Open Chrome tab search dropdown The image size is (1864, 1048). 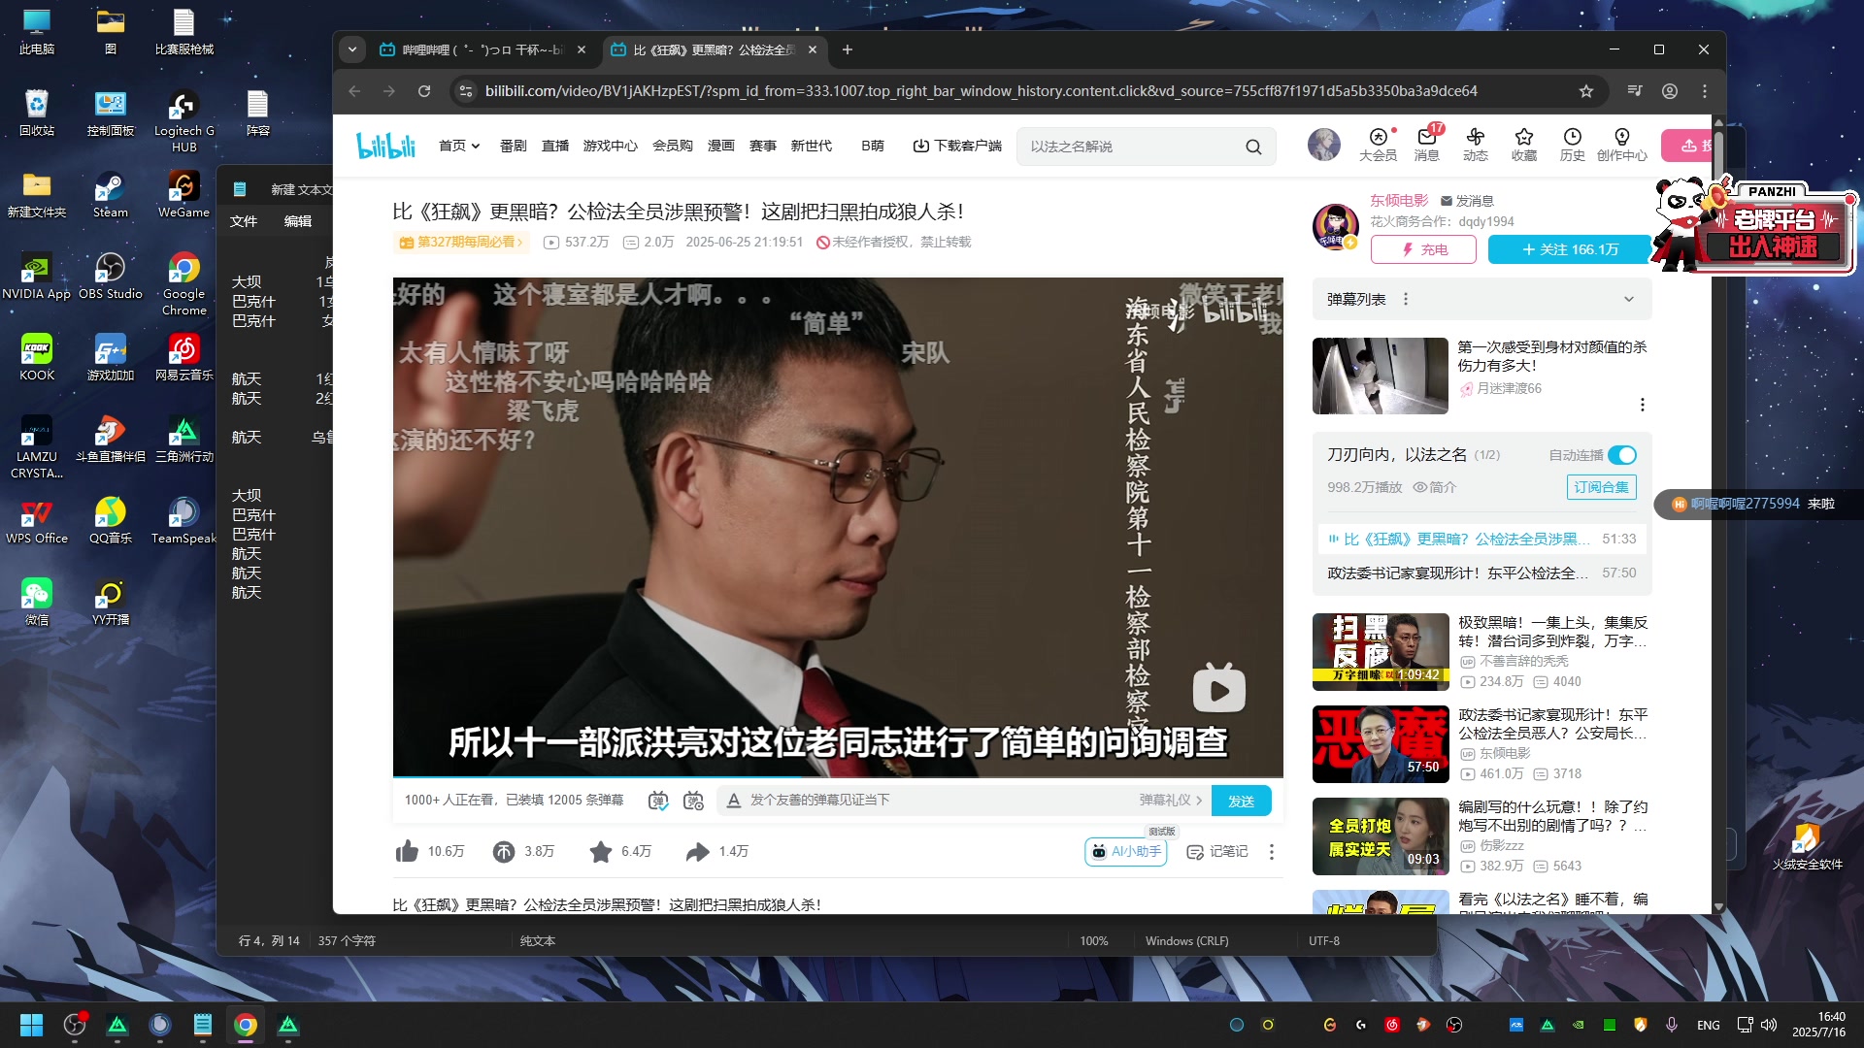pos(352,49)
